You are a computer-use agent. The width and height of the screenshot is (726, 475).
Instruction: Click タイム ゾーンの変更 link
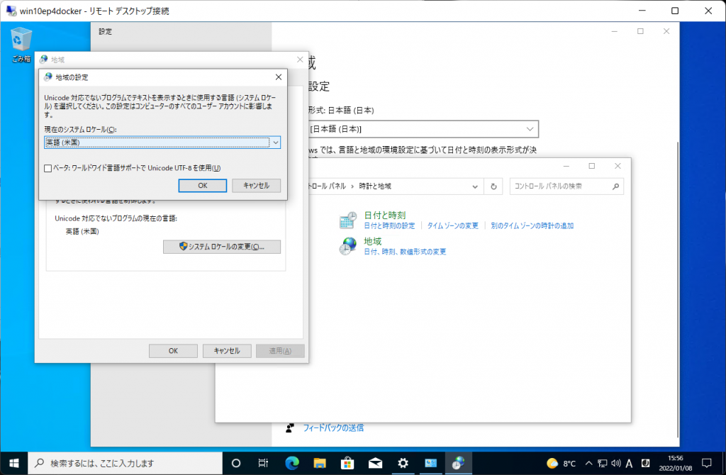coord(452,226)
